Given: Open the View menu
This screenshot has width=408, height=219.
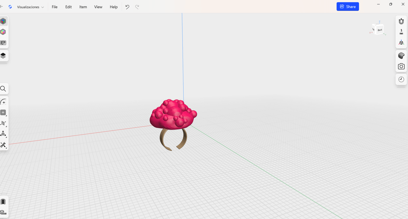Looking at the screenshot, I should tap(98, 7).
